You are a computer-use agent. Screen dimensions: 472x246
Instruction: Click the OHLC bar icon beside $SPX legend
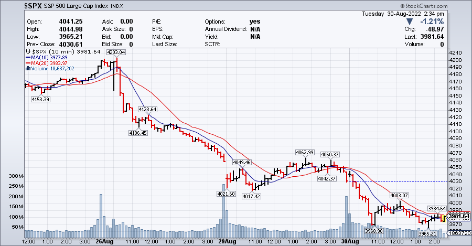[x=27, y=52]
